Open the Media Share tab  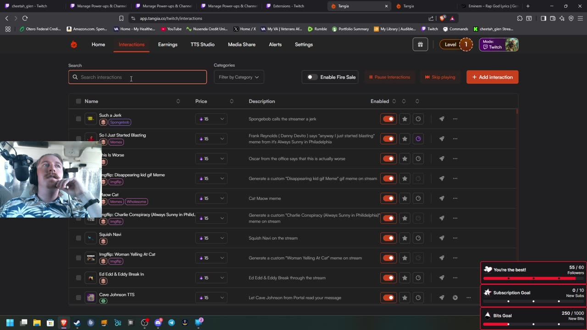pos(242,44)
